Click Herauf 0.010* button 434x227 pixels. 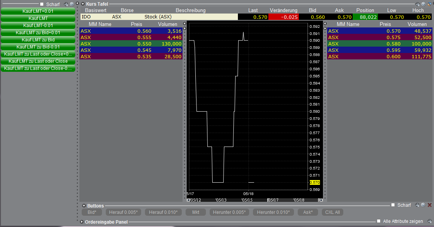point(163,212)
